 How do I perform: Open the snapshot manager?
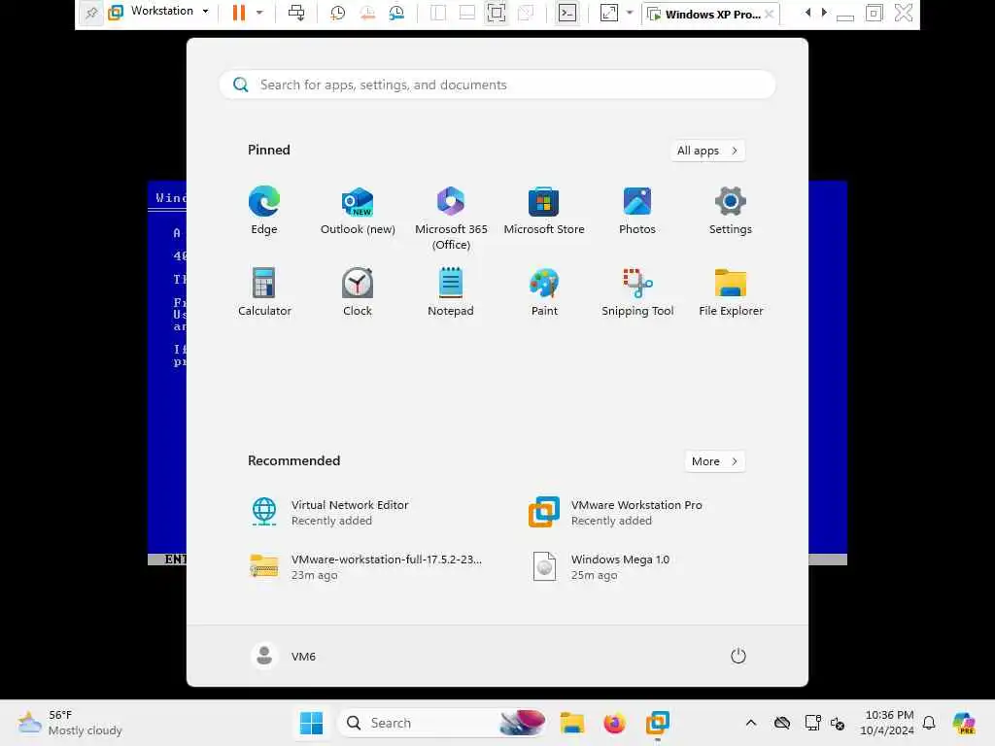(397, 13)
